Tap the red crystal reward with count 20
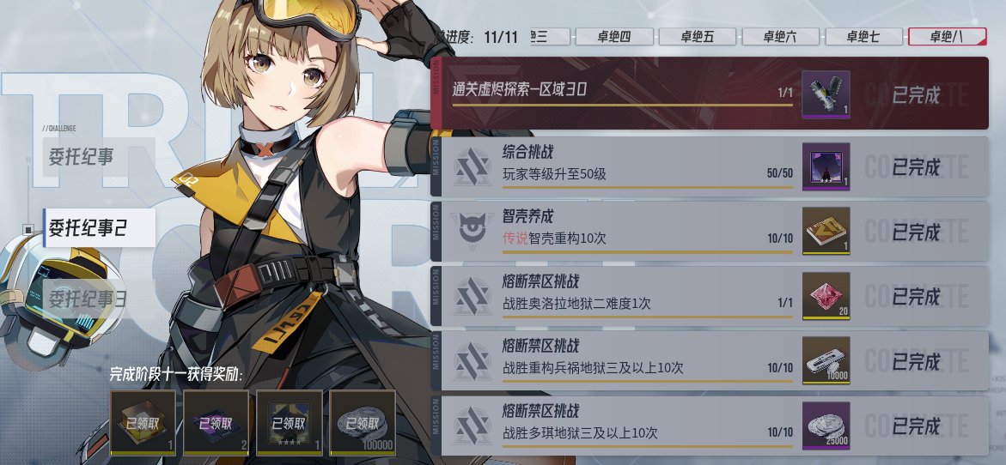The width and height of the screenshot is (1006, 465). (x=826, y=296)
